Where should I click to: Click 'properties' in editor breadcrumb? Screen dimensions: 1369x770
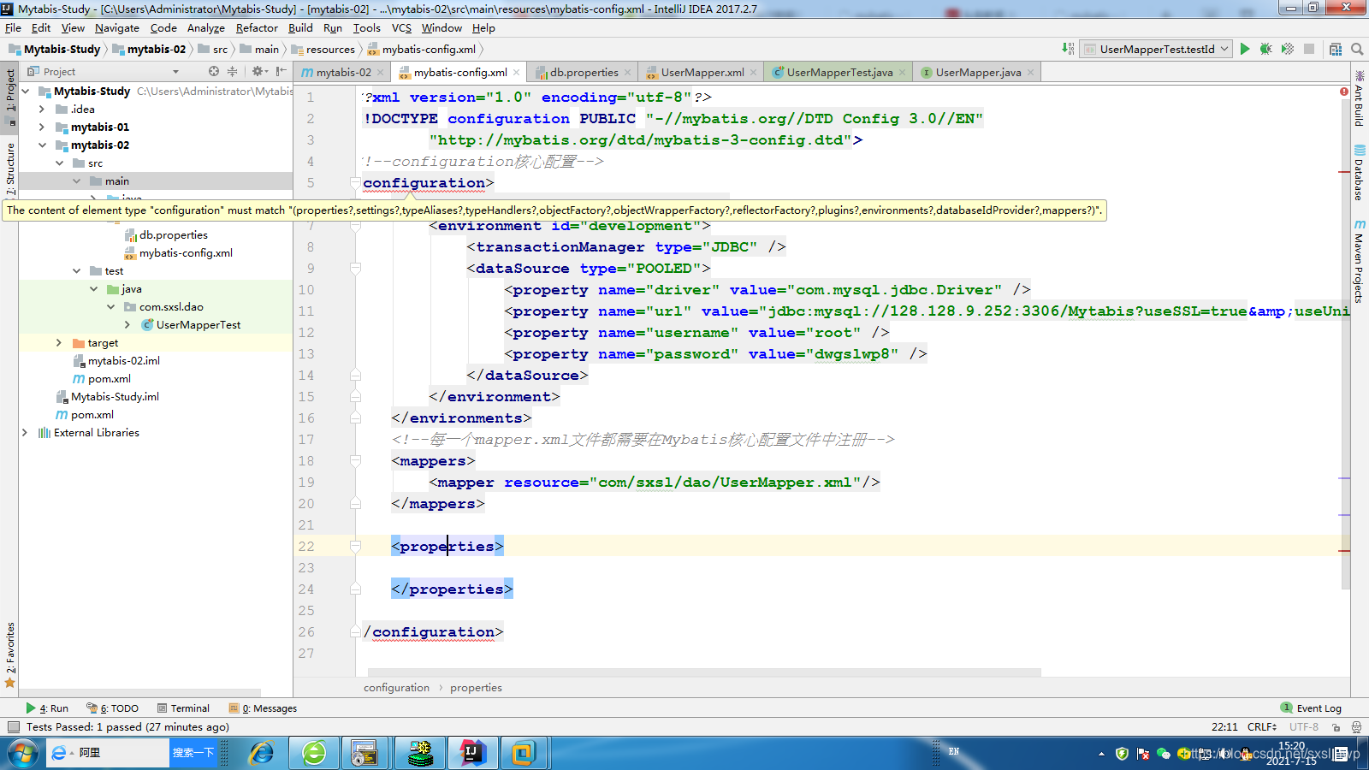[x=476, y=687]
